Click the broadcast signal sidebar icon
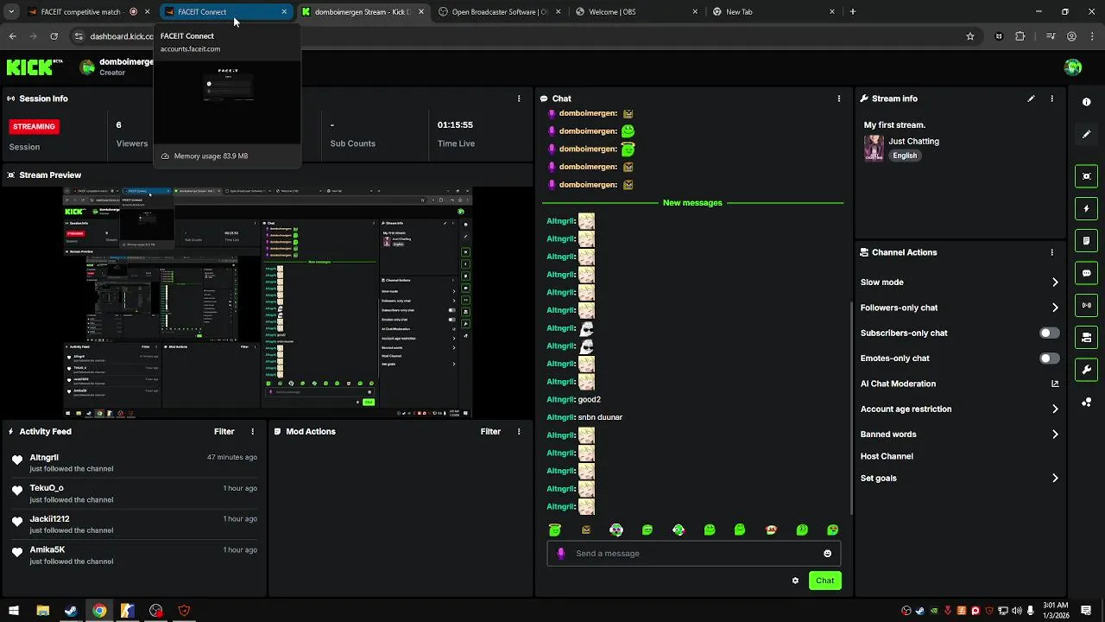 click(x=1086, y=305)
